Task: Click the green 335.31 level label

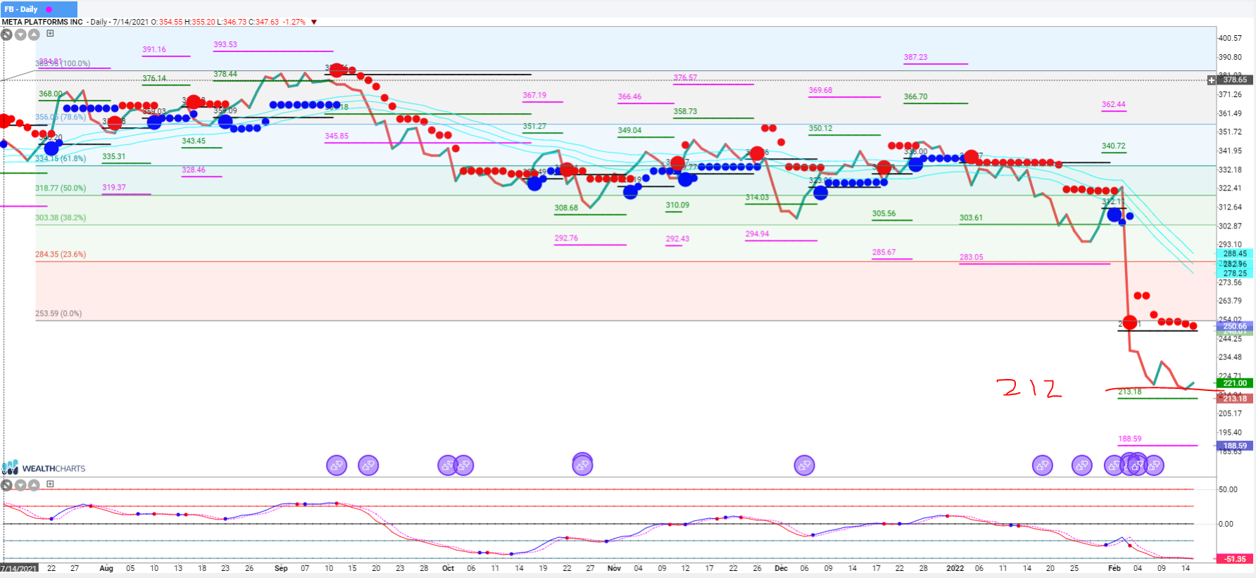Action: click(114, 157)
